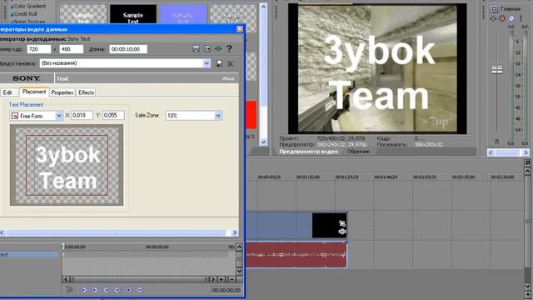This screenshot has width=533, height=300.
Task: Click the sync cursor icon in keyframe bar
Action: click(69, 290)
